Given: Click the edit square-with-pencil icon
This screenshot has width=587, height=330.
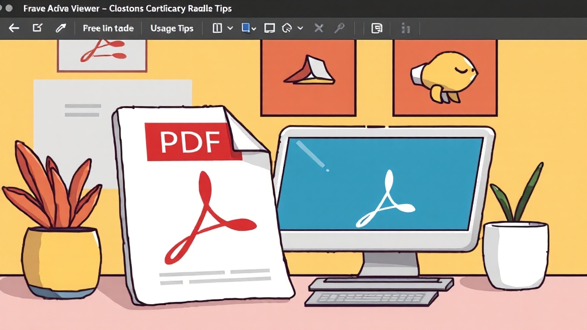Looking at the screenshot, I should pyautogui.click(x=37, y=28).
